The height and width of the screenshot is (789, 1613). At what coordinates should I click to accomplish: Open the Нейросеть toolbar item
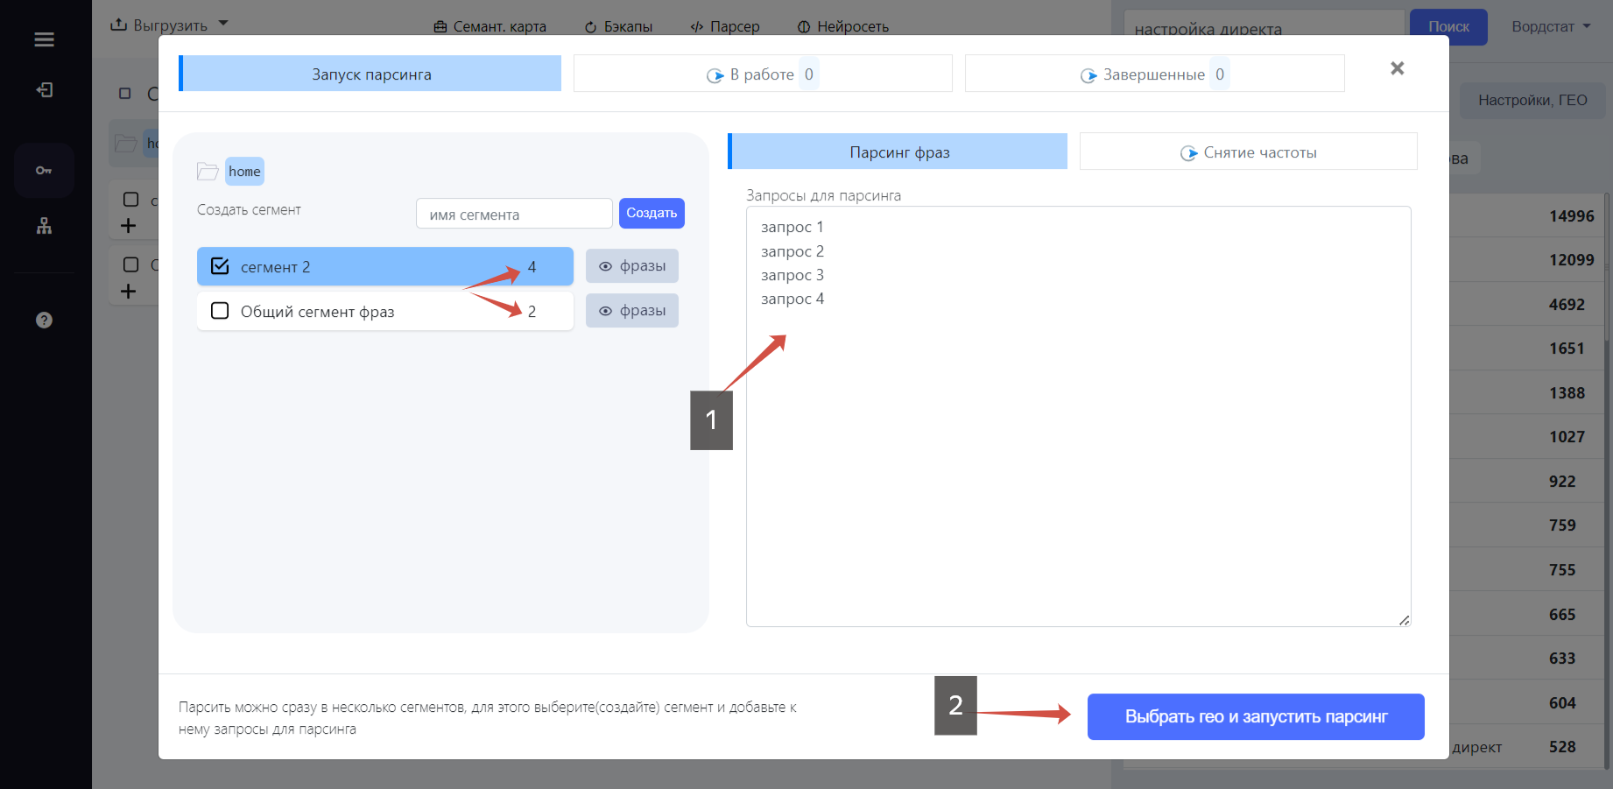point(842,26)
